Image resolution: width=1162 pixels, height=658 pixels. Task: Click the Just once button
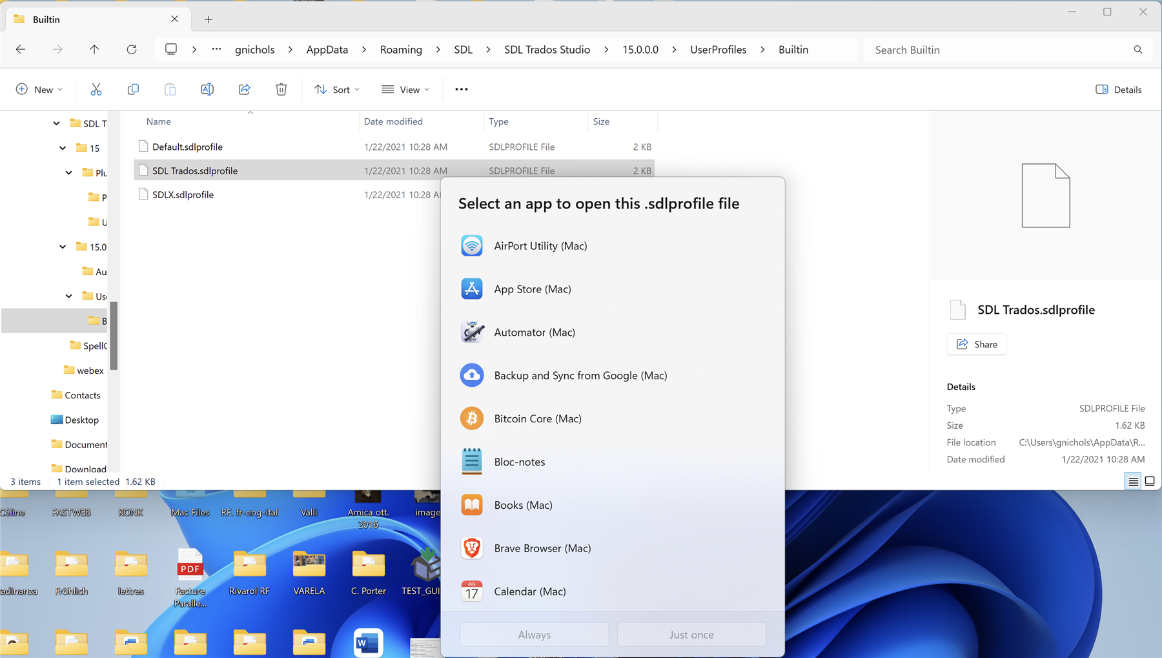[691, 635]
